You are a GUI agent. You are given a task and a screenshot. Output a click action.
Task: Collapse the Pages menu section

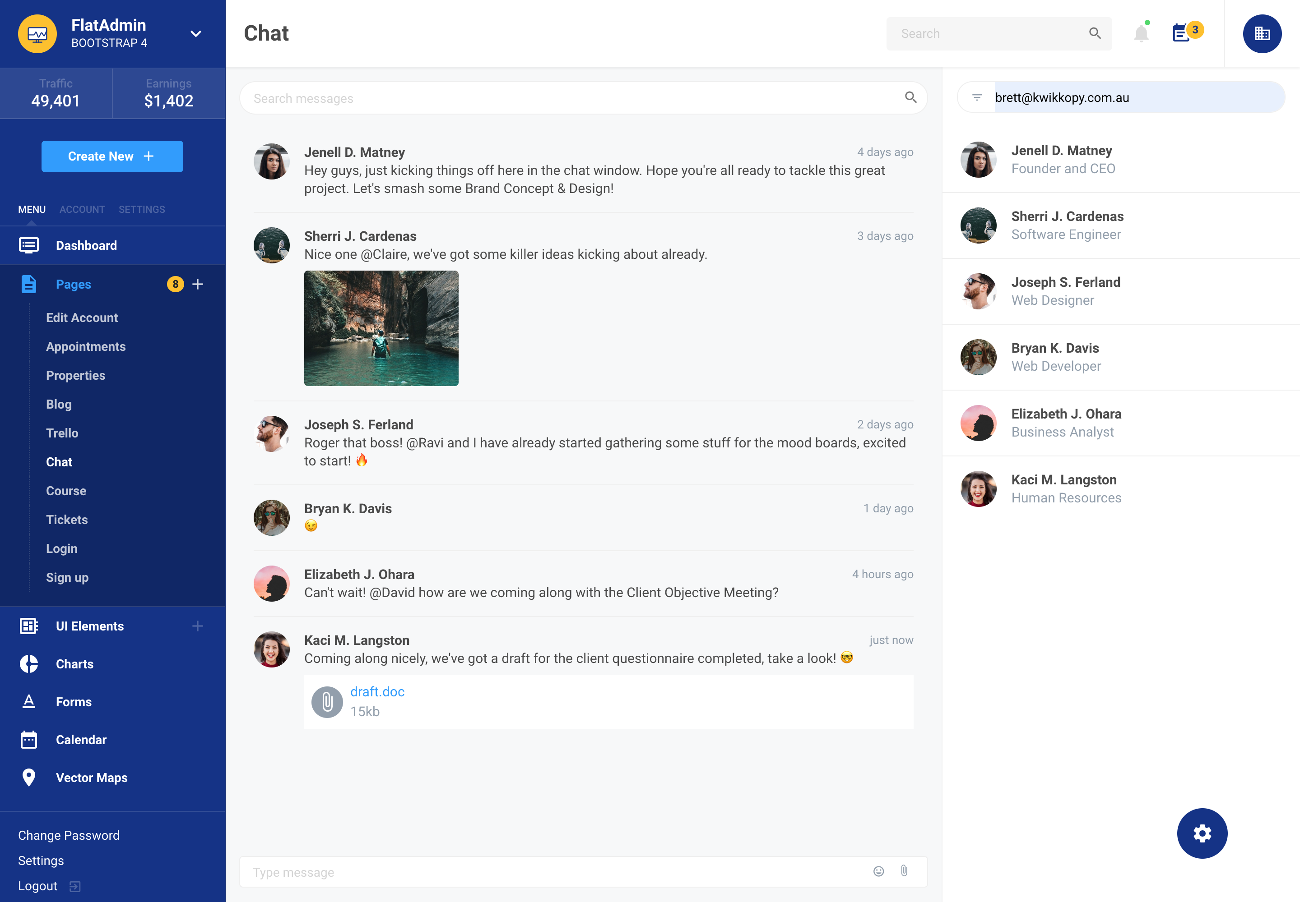(x=74, y=284)
